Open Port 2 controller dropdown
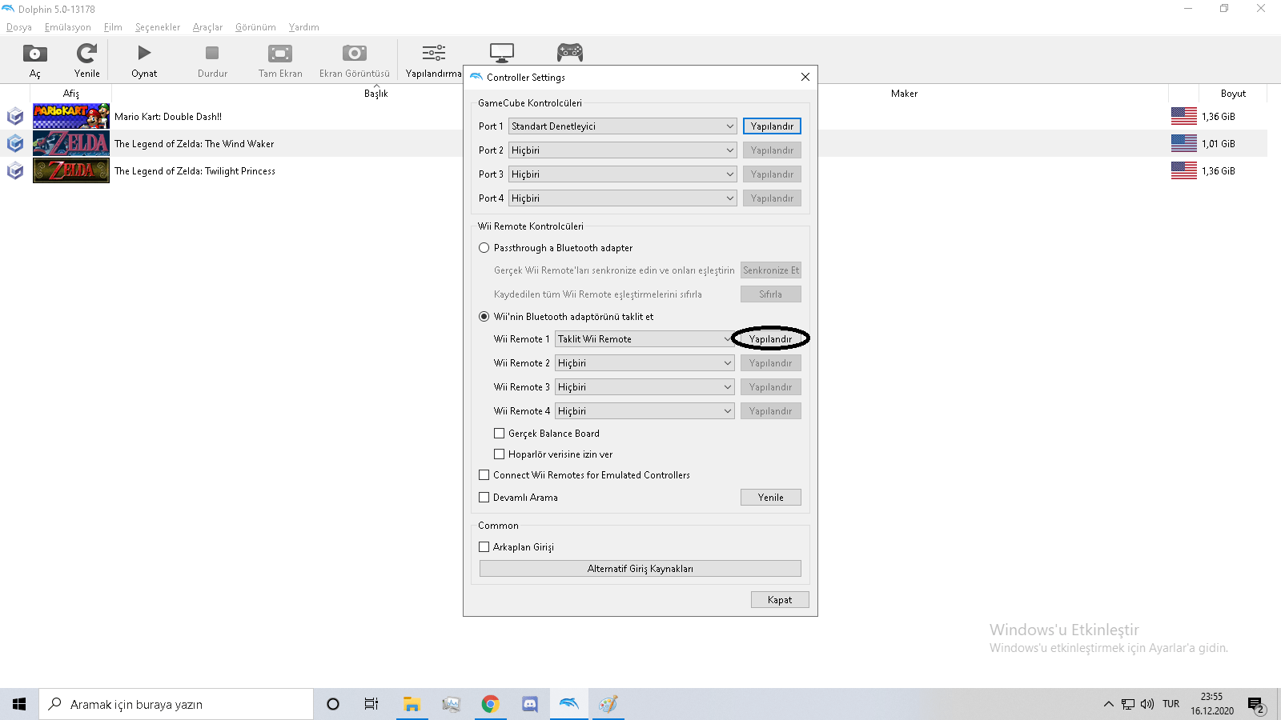1281x720 pixels. click(622, 150)
